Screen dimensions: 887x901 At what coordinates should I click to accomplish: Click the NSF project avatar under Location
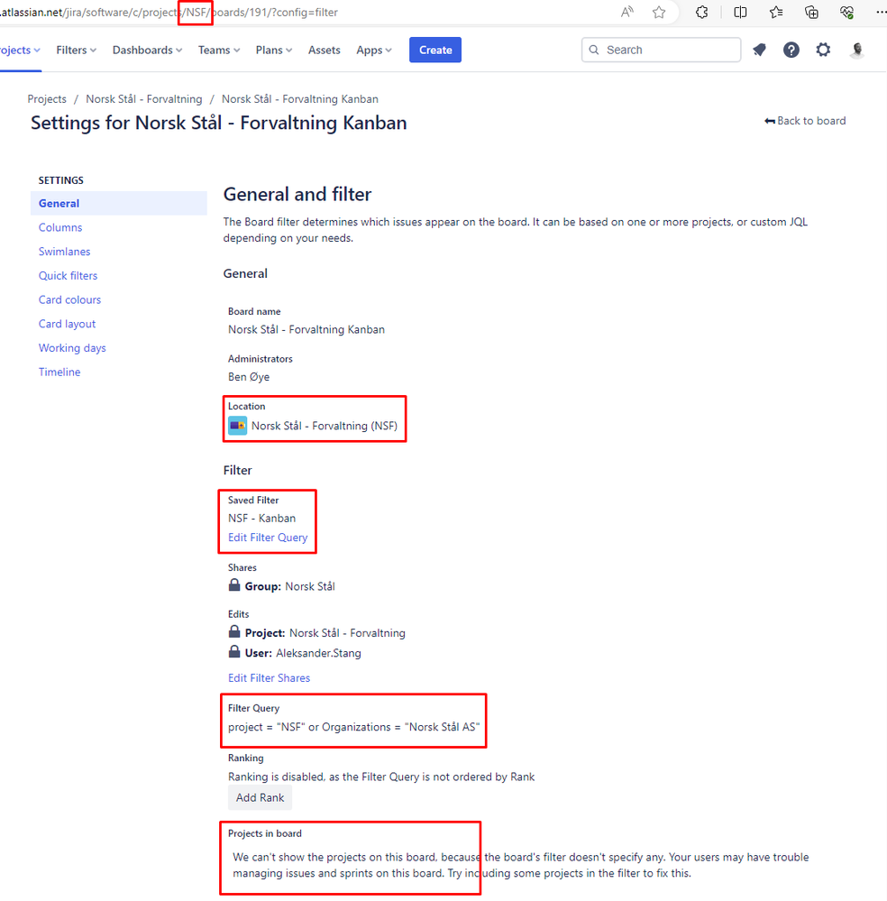pos(237,426)
